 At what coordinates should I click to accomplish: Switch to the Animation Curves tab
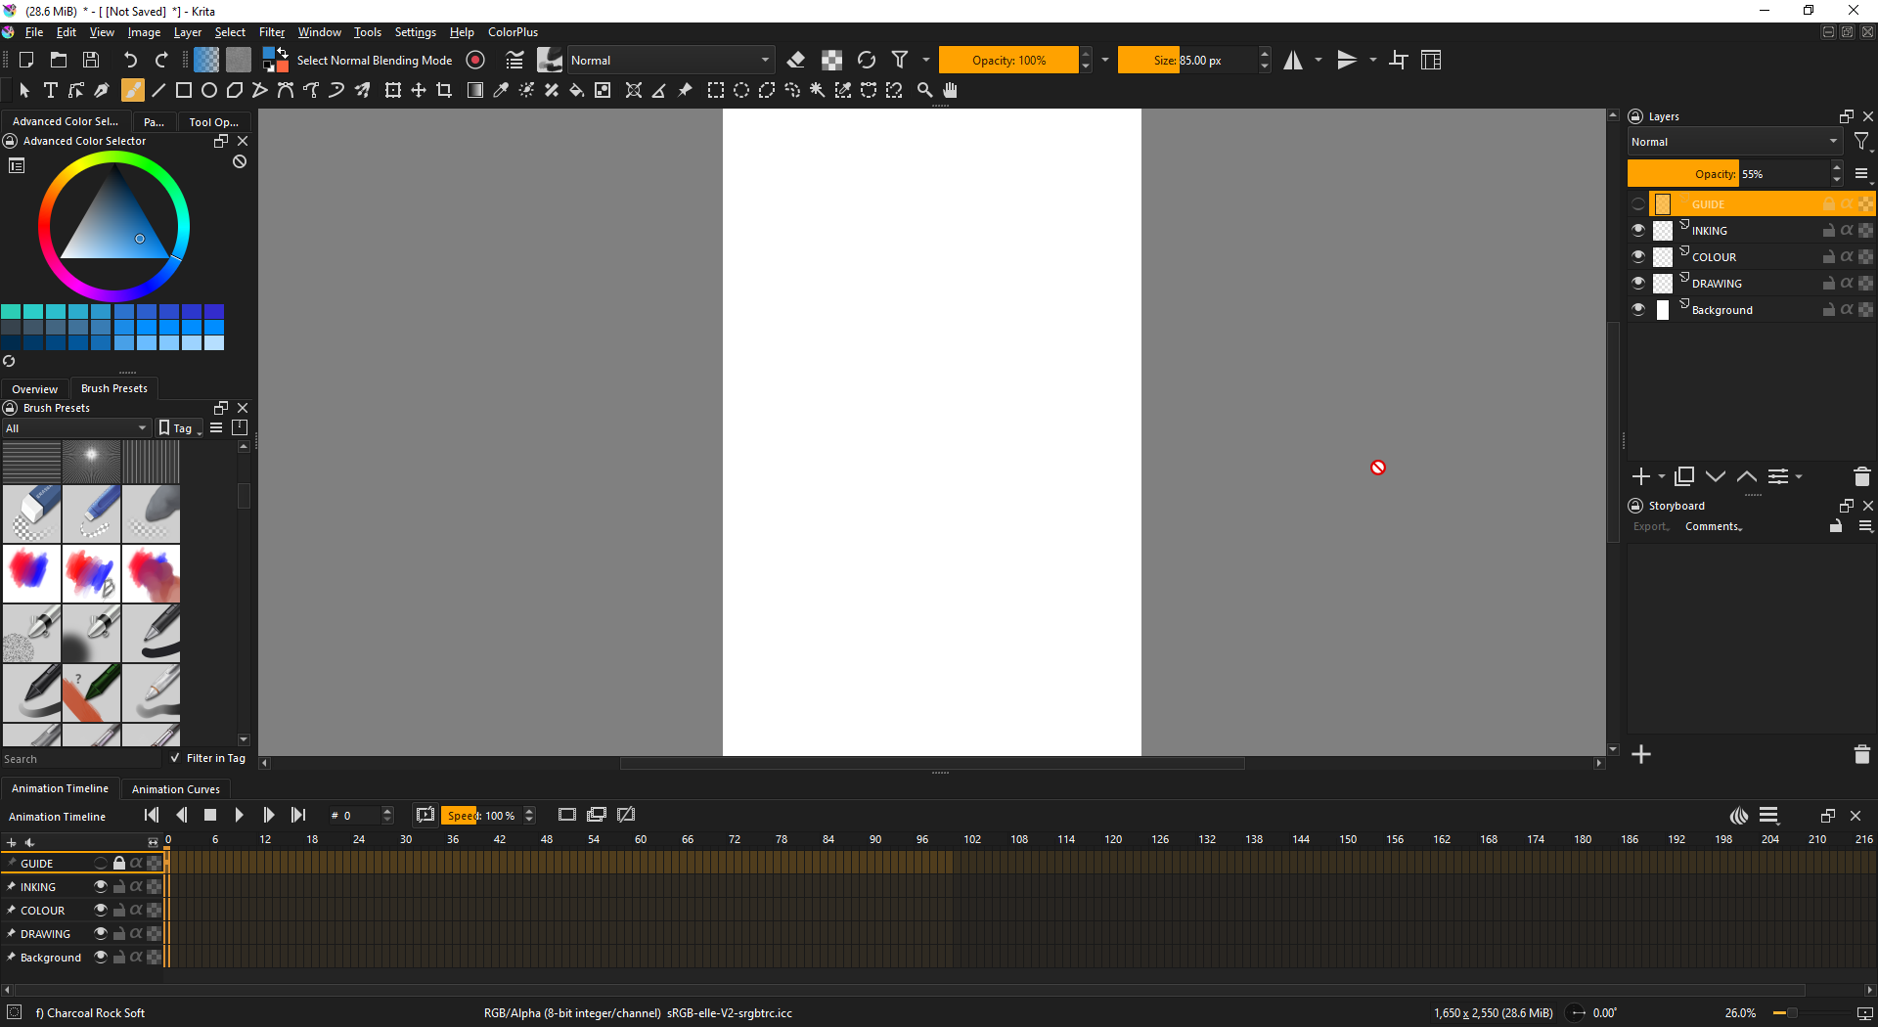[x=176, y=789]
